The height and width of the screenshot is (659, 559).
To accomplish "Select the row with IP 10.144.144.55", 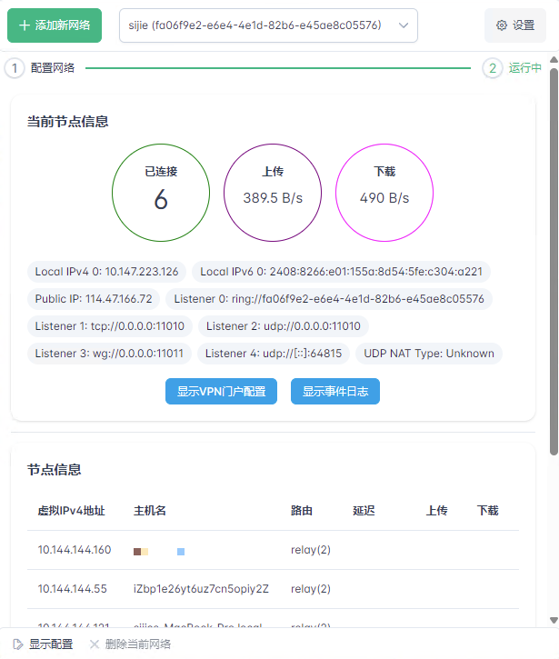I will [273, 589].
